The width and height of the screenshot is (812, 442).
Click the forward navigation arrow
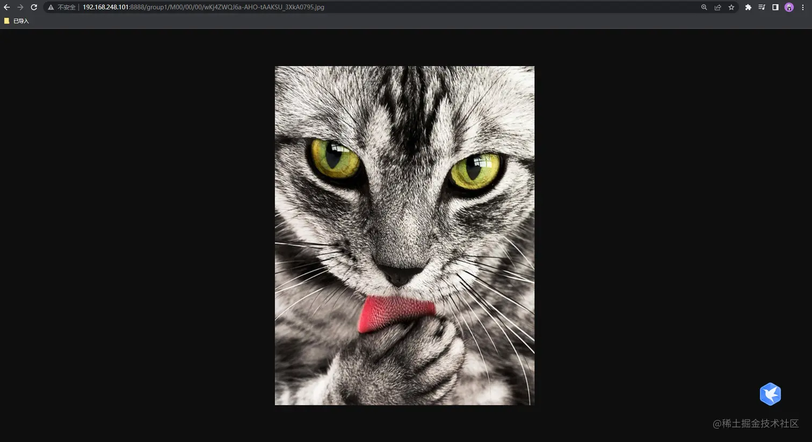(x=20, y=7)
